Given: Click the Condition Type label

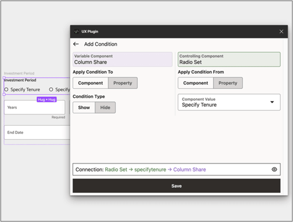Looking at the screenshot, I should point(89,96).
